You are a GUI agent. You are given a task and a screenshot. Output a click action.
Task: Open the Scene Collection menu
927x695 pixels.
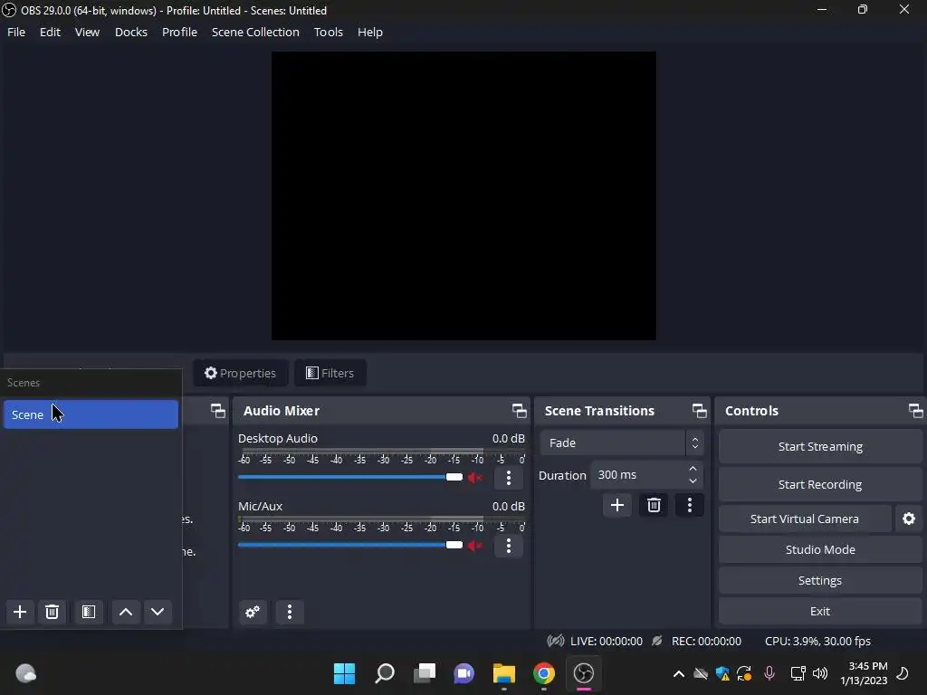(255, 32)
